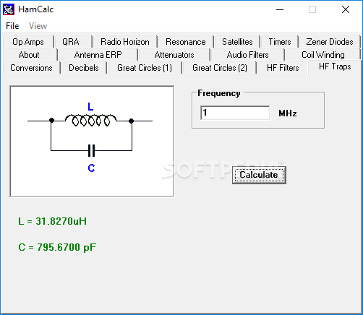Close the HamCalc window

346,9
